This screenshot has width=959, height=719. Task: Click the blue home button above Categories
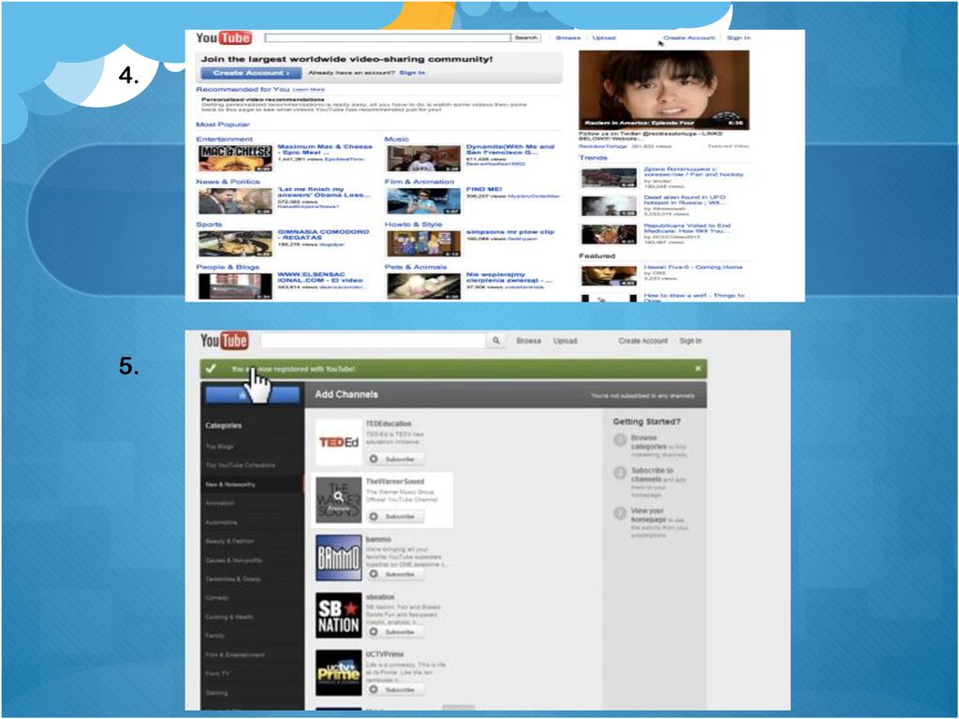pyautogui.click(x=253, y=396)
